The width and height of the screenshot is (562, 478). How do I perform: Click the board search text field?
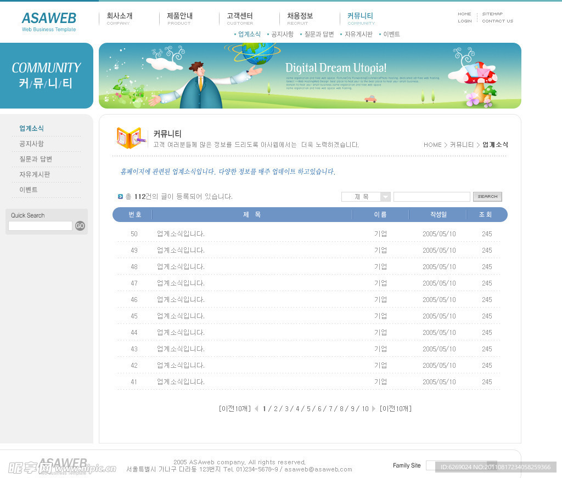click(x=431, y=197)
